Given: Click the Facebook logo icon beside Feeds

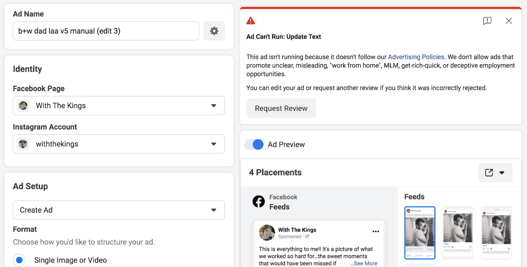Looking at the screenshot, I should pyautogui.click(x=259, y=202).
